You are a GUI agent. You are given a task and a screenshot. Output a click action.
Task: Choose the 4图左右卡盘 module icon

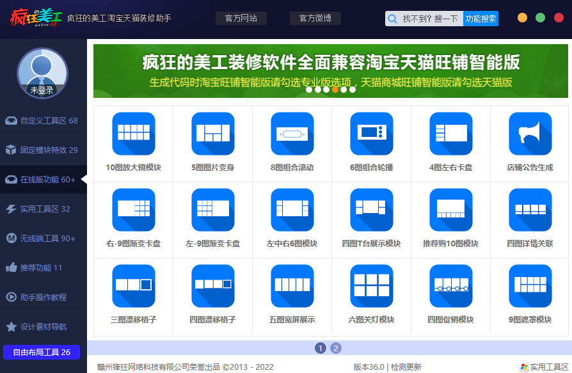point(451,134)
